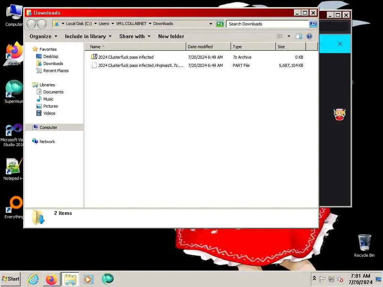Viewport: 383px width, 287px height.
Task: Expand the arrow after Local Disk (C:)
Action: (95, 24)
